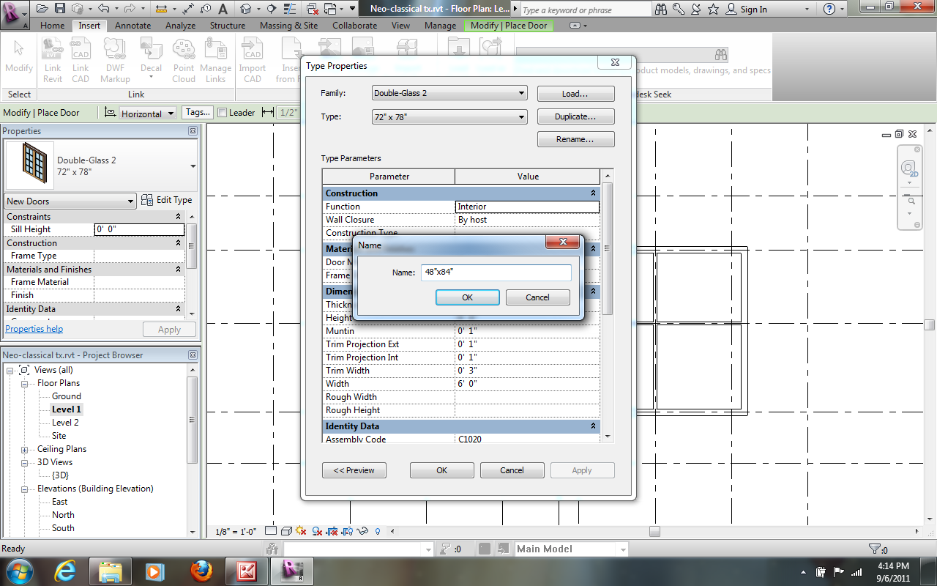Open the Family dropdown in Type Properties
The height and width of the screenshot is (586, 937).
[x=449, y=93]
